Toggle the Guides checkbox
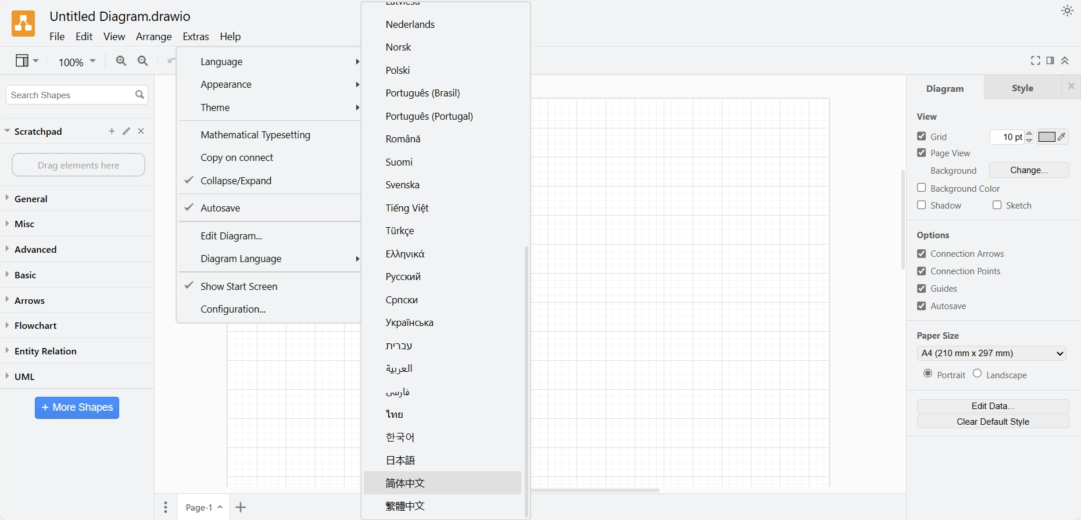The image size is (1081, 520). 921,289
